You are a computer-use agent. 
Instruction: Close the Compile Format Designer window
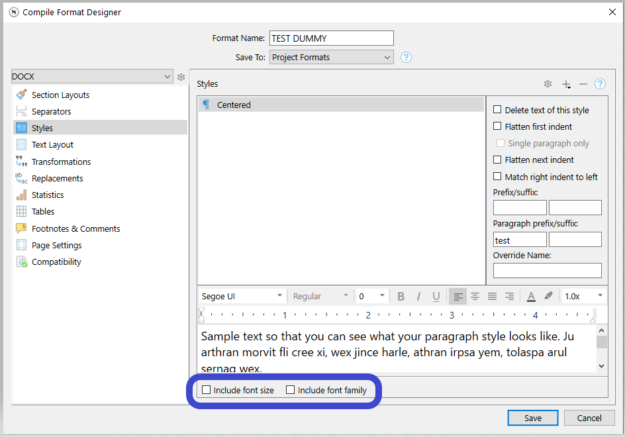click(x=612, y=12)
